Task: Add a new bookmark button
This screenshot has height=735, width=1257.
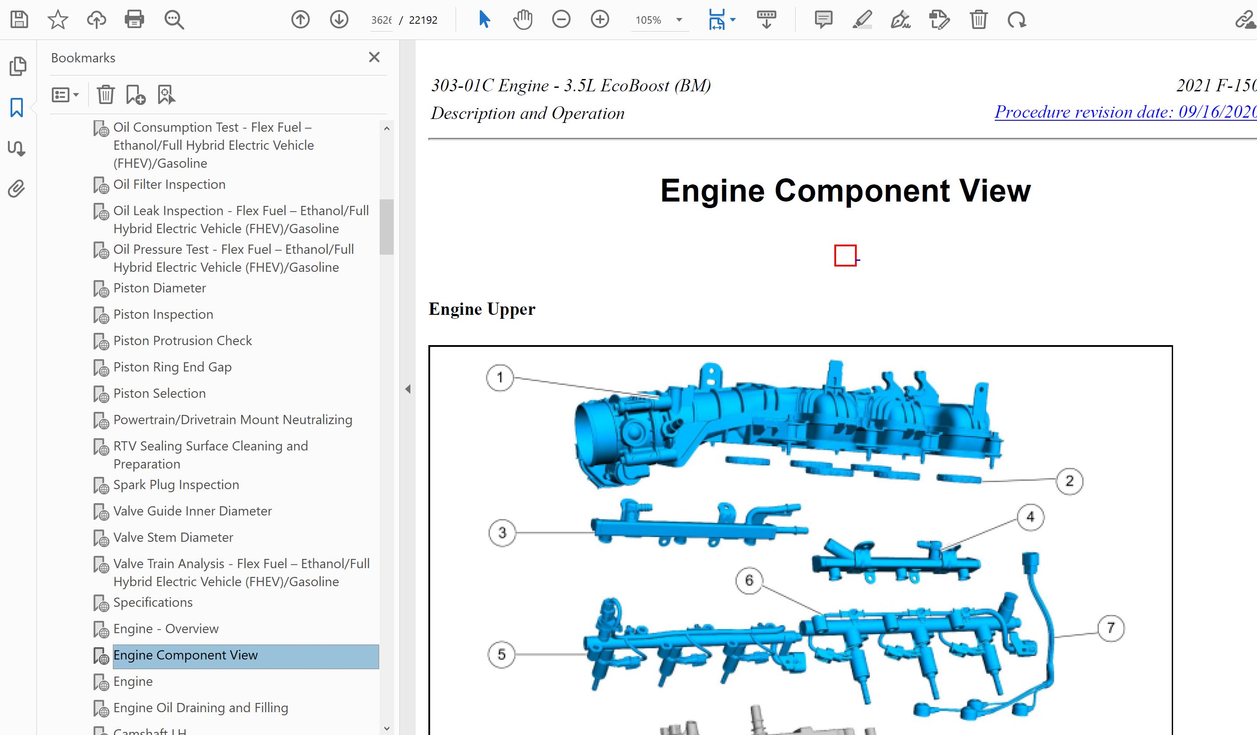Action: pos(135,95)
